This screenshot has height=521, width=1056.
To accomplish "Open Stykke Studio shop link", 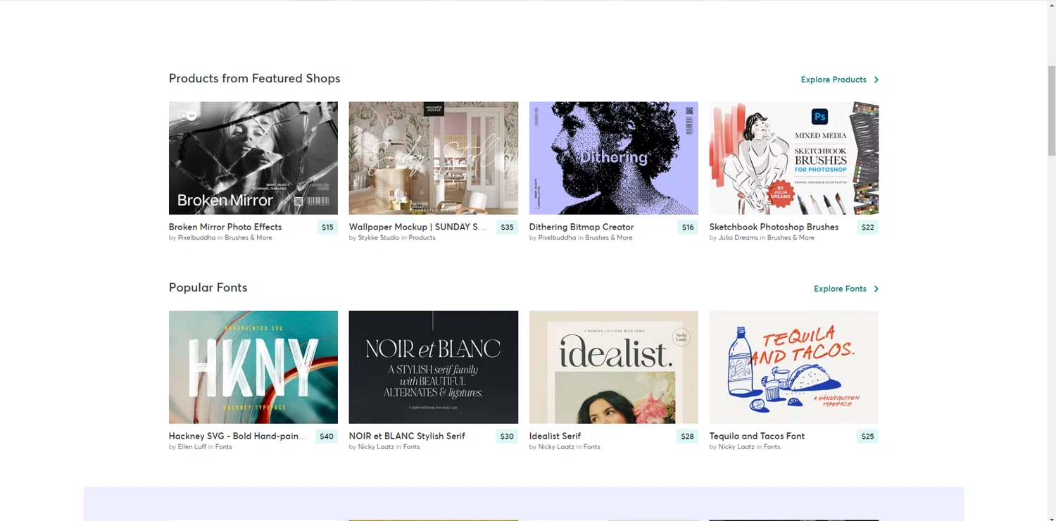I will pos(379,238).
